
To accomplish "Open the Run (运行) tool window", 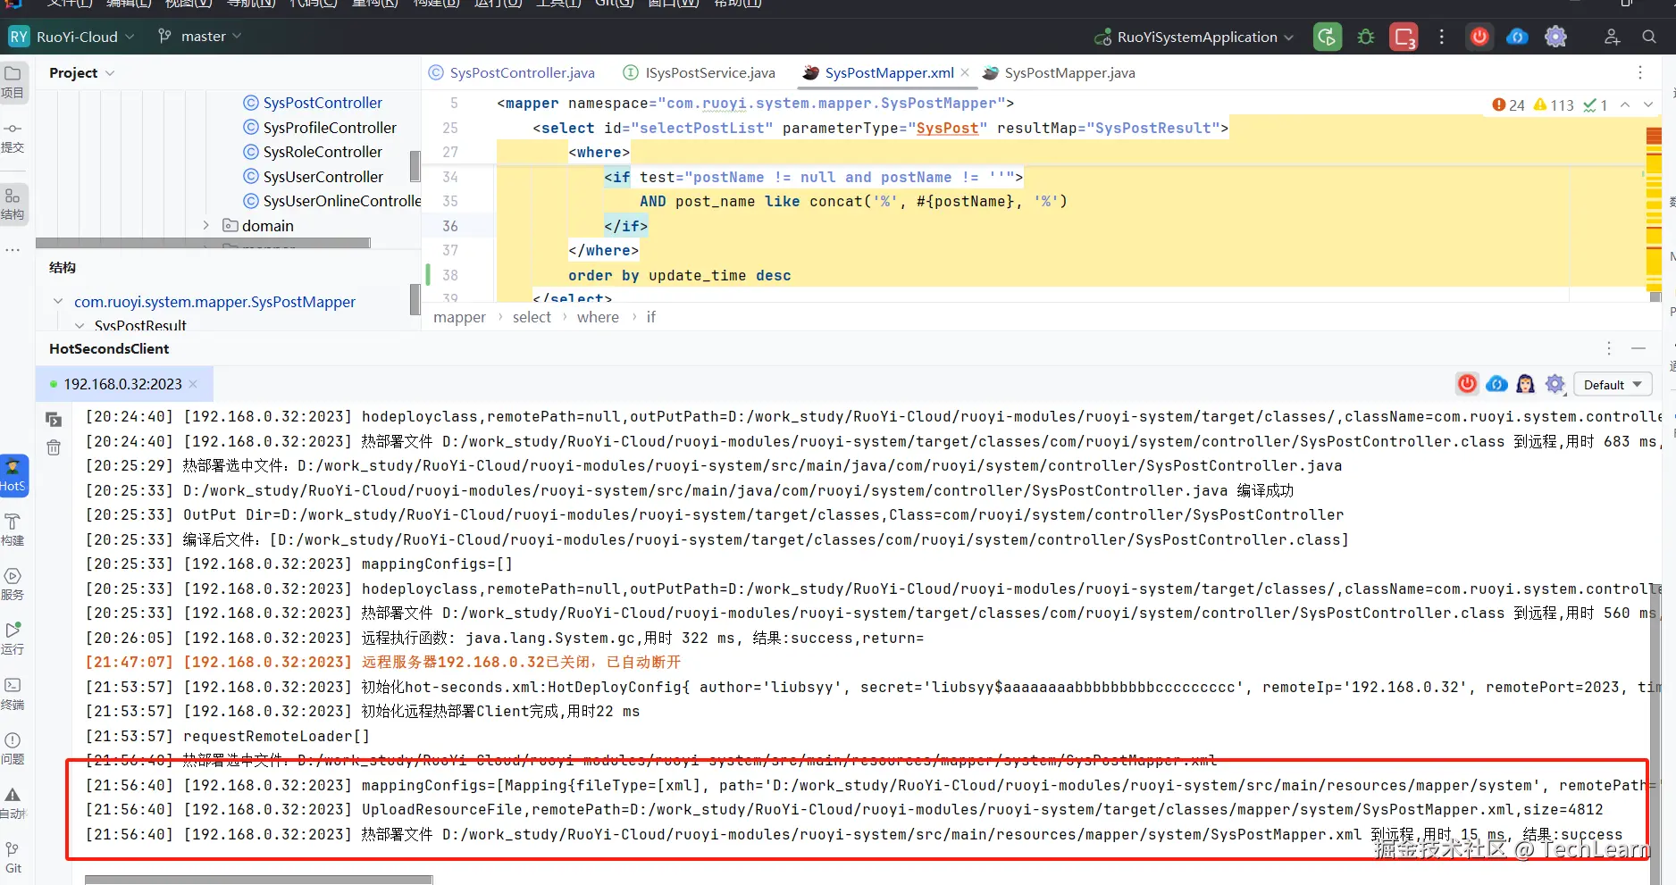I will (13, 639).
